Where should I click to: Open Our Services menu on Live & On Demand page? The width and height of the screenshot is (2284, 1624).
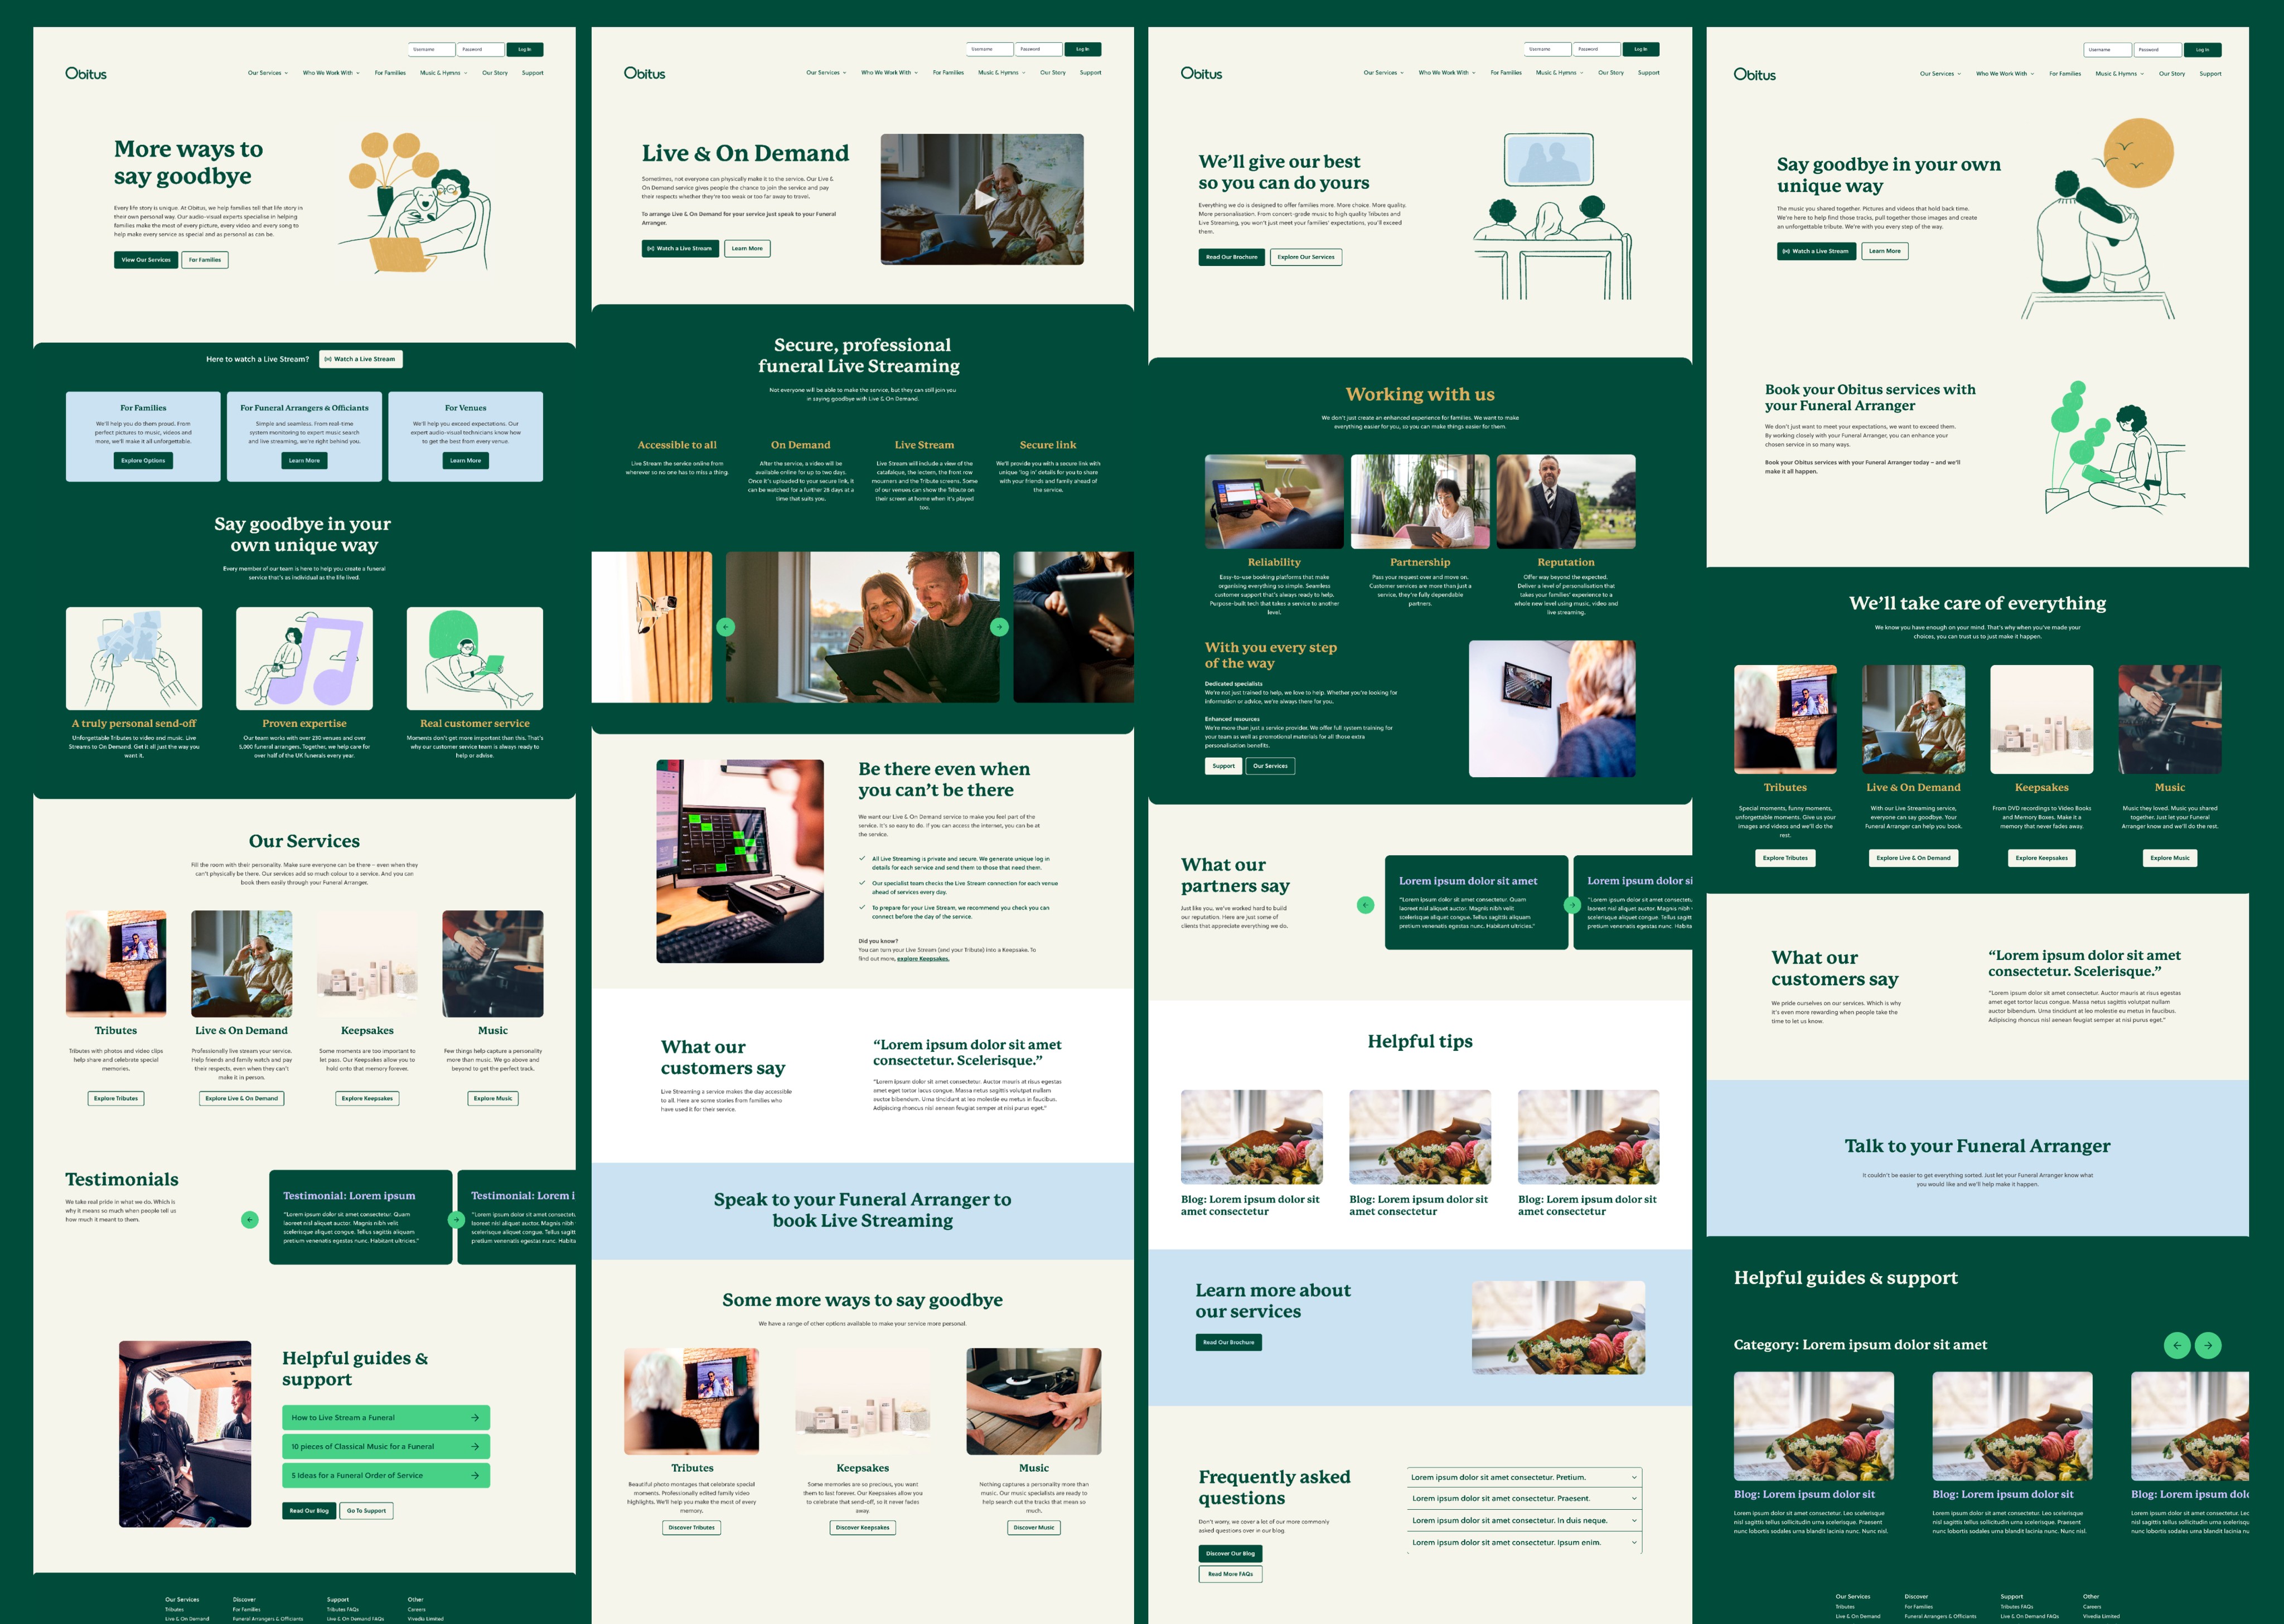point(825,72)
